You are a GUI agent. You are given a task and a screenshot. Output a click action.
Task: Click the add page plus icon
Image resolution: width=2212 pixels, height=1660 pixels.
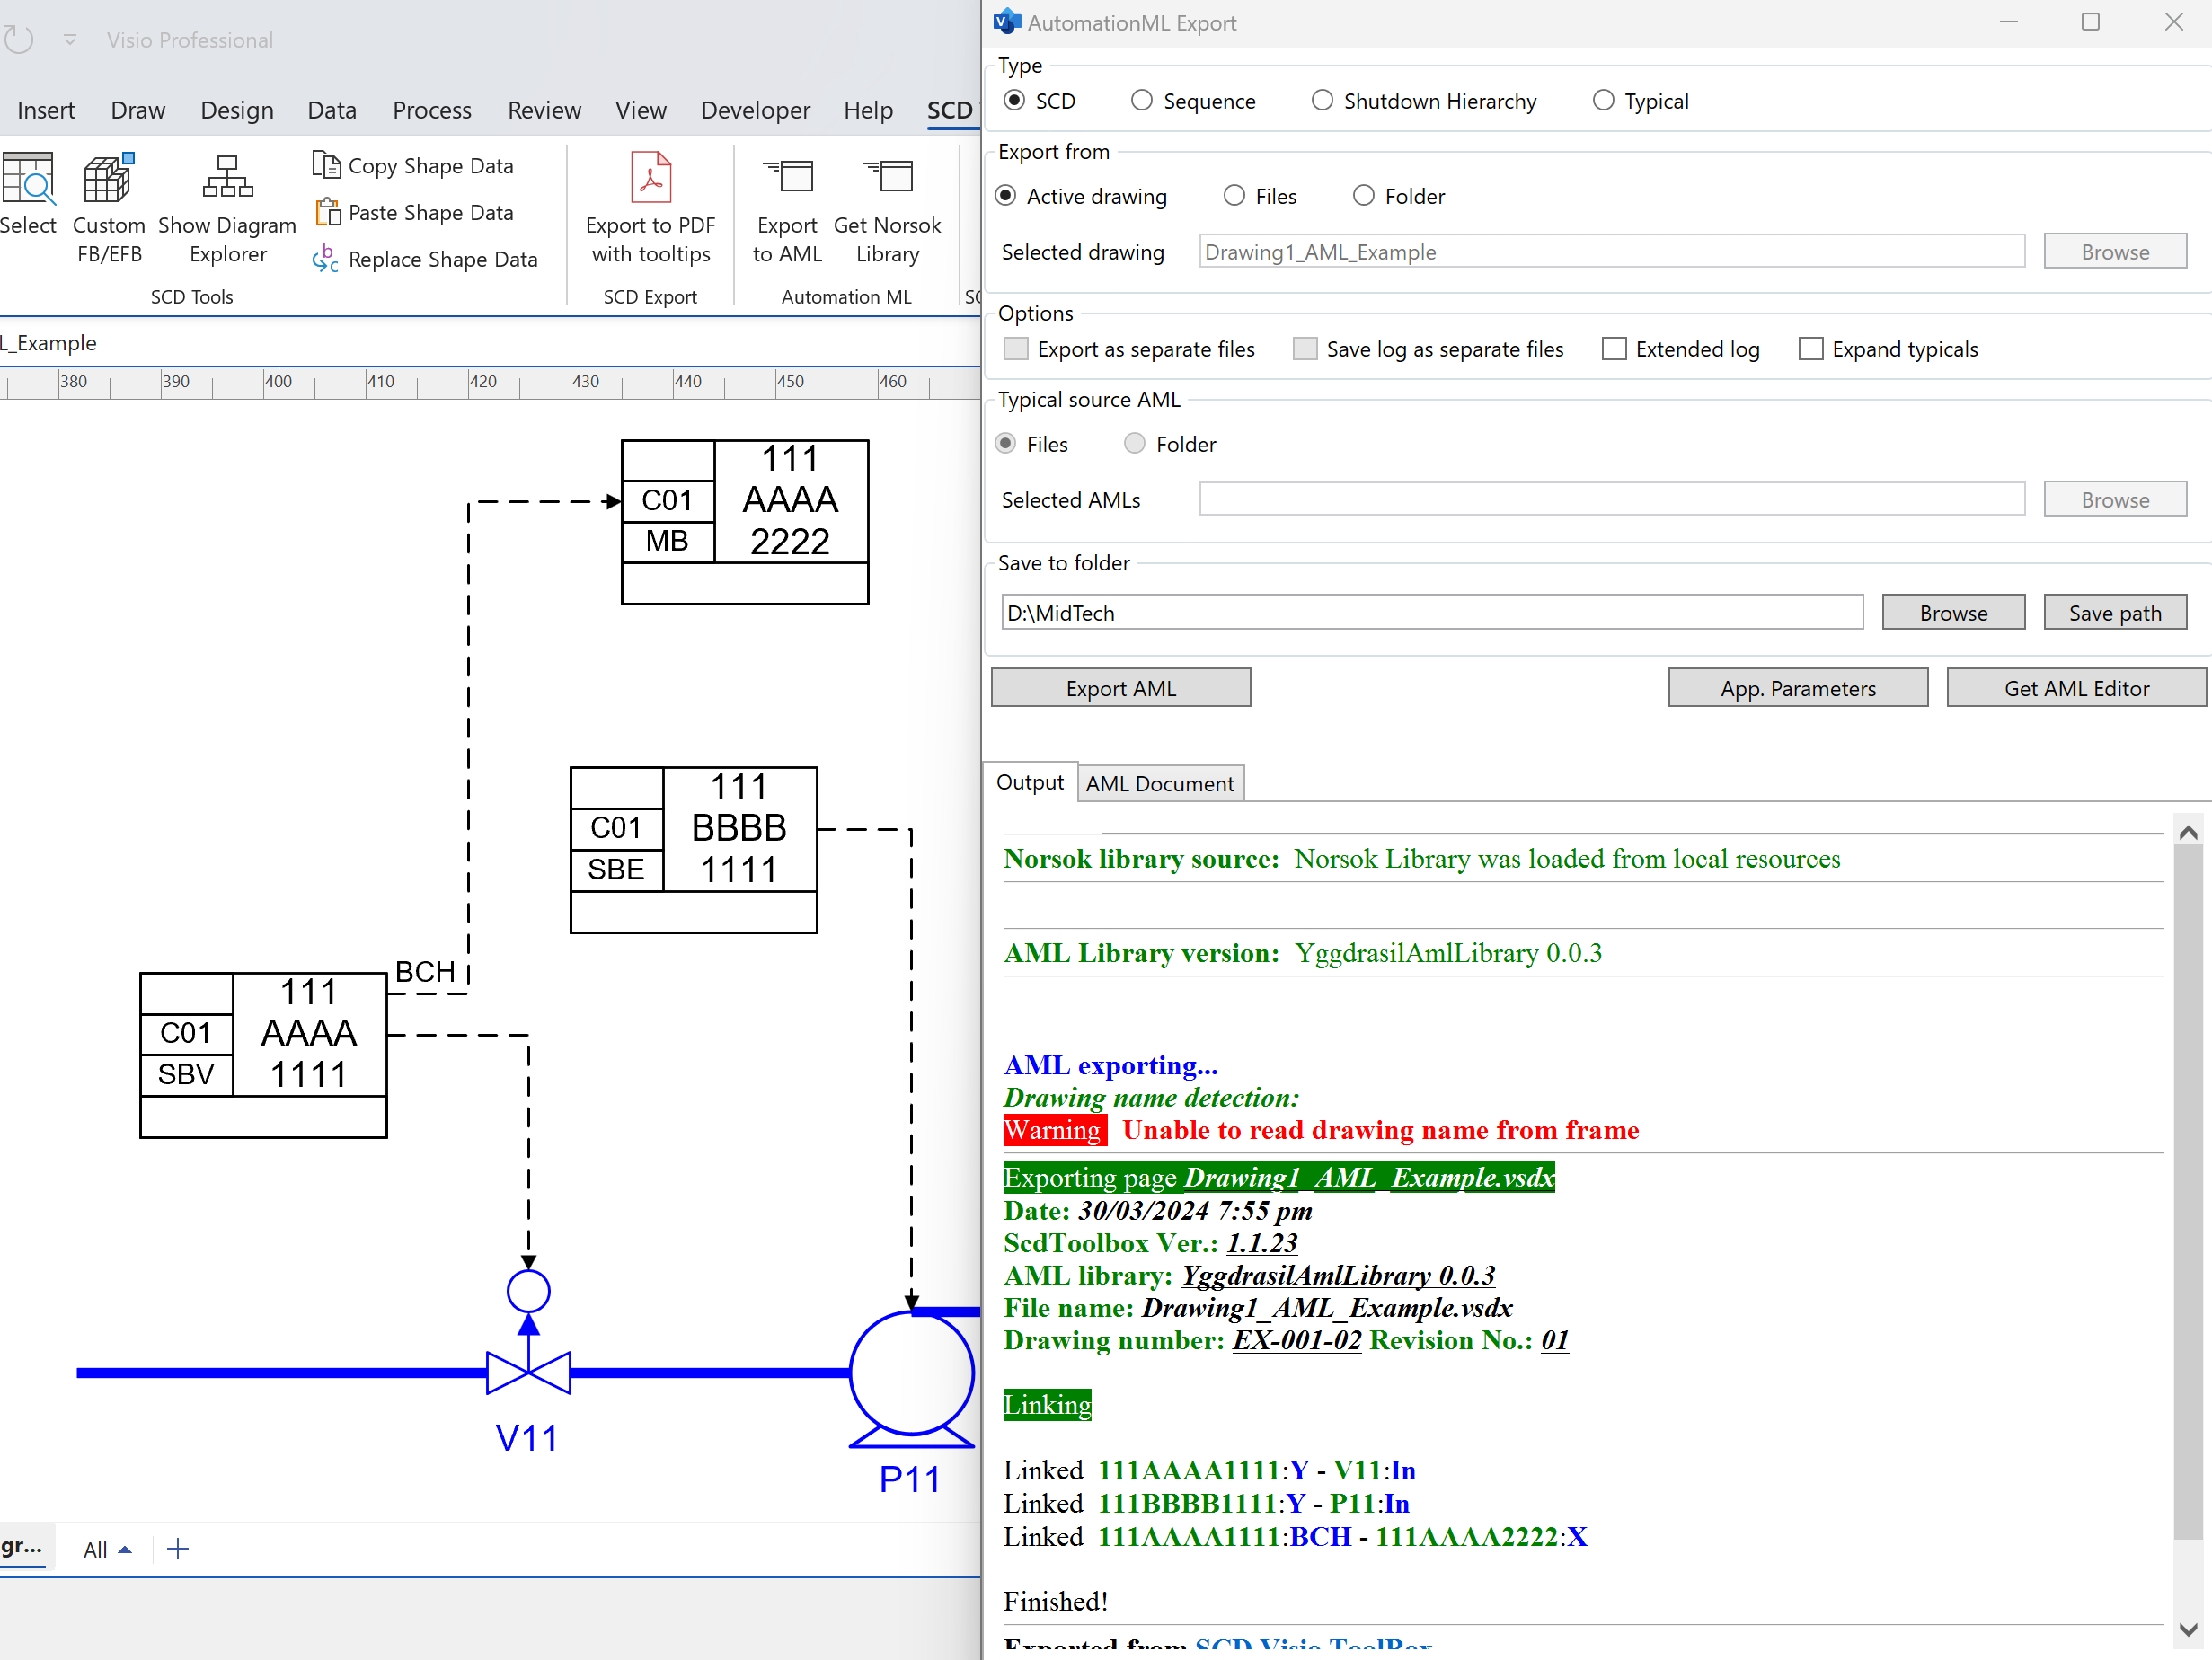tap(178, 1549)
